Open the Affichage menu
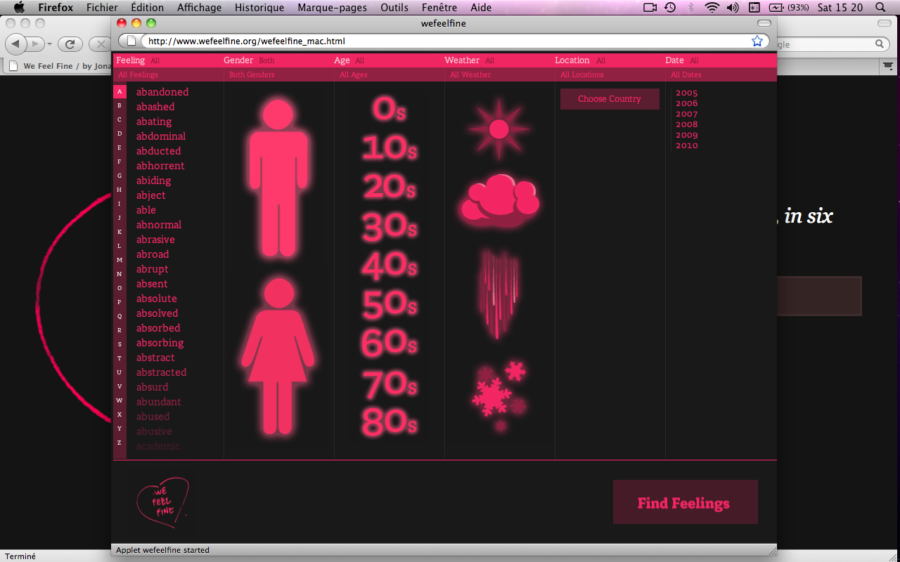Image resolution: width=900 pixels, height=562 pixels. (x=199, y=7)
